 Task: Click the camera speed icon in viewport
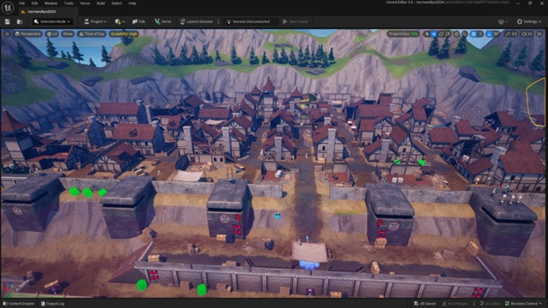point(524,34)
